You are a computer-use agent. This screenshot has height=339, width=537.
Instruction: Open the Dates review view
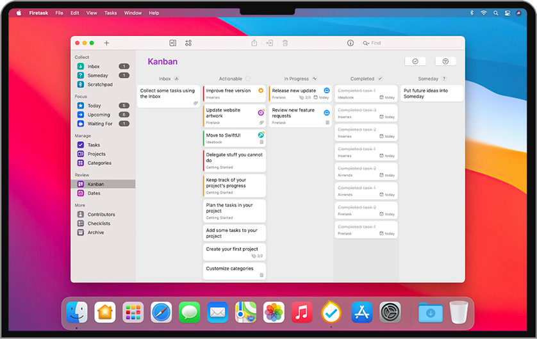tap(94, 193)
